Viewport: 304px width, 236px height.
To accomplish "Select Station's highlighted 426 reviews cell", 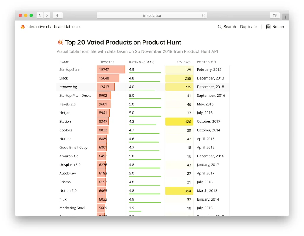I will [x=179, y=122].
